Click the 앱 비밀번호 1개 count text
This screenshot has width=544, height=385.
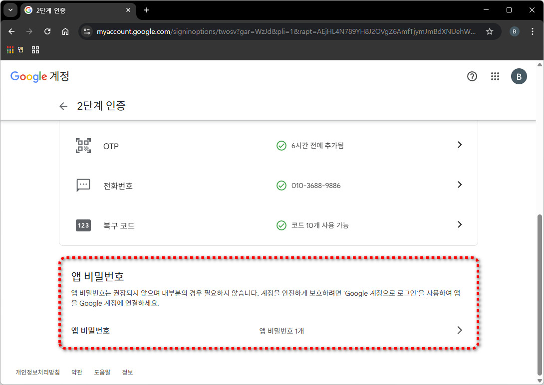tap(281, 331)
